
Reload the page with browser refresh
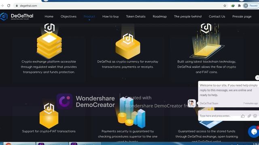tap(9, 6)
